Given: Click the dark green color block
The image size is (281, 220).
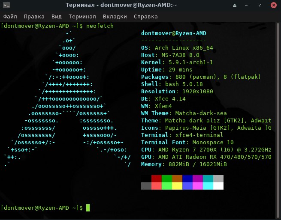Looking at the screenshot, I should [167, 178].
